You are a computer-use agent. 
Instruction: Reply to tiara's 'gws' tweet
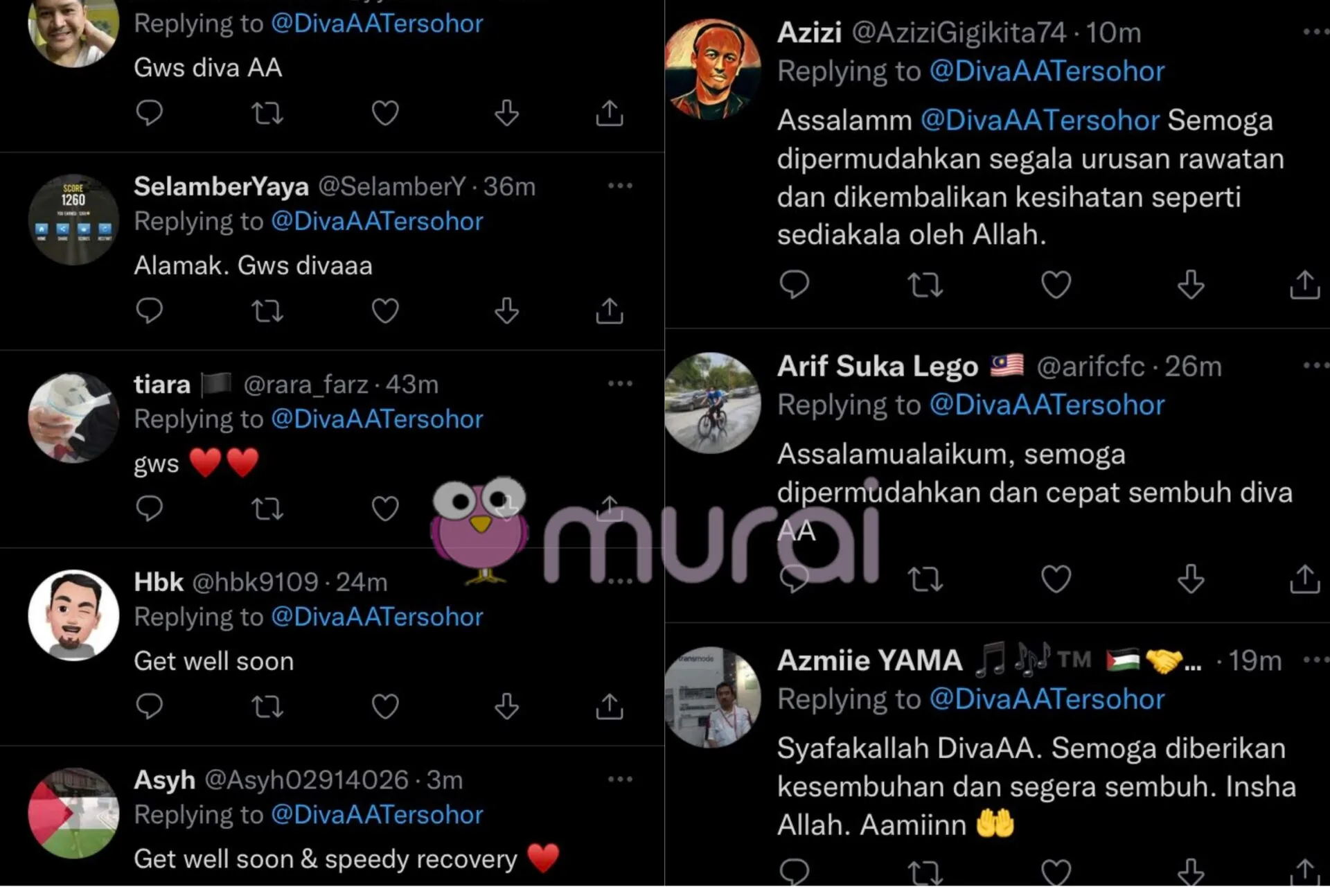[x=149, y=508]
